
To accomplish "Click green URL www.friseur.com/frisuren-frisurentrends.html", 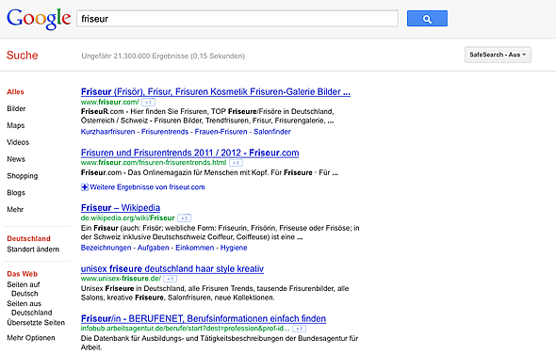I will click(154, 163).
